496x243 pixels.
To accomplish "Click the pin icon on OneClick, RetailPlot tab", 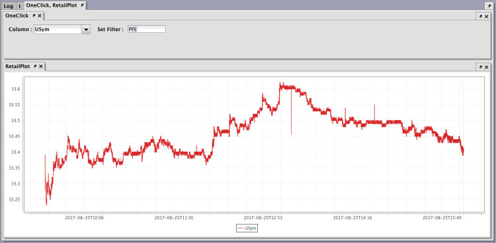I will tap(82, 5).
